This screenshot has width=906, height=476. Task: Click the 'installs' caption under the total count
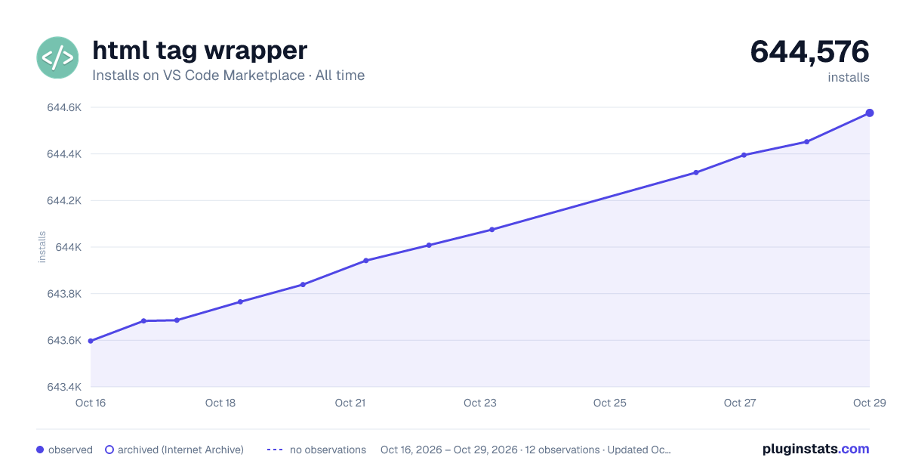coord(849,77)
